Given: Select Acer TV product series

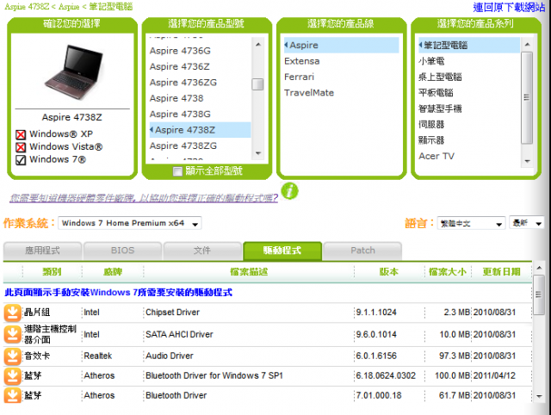Looking at the screenshot, I should (x=436, y=156).
